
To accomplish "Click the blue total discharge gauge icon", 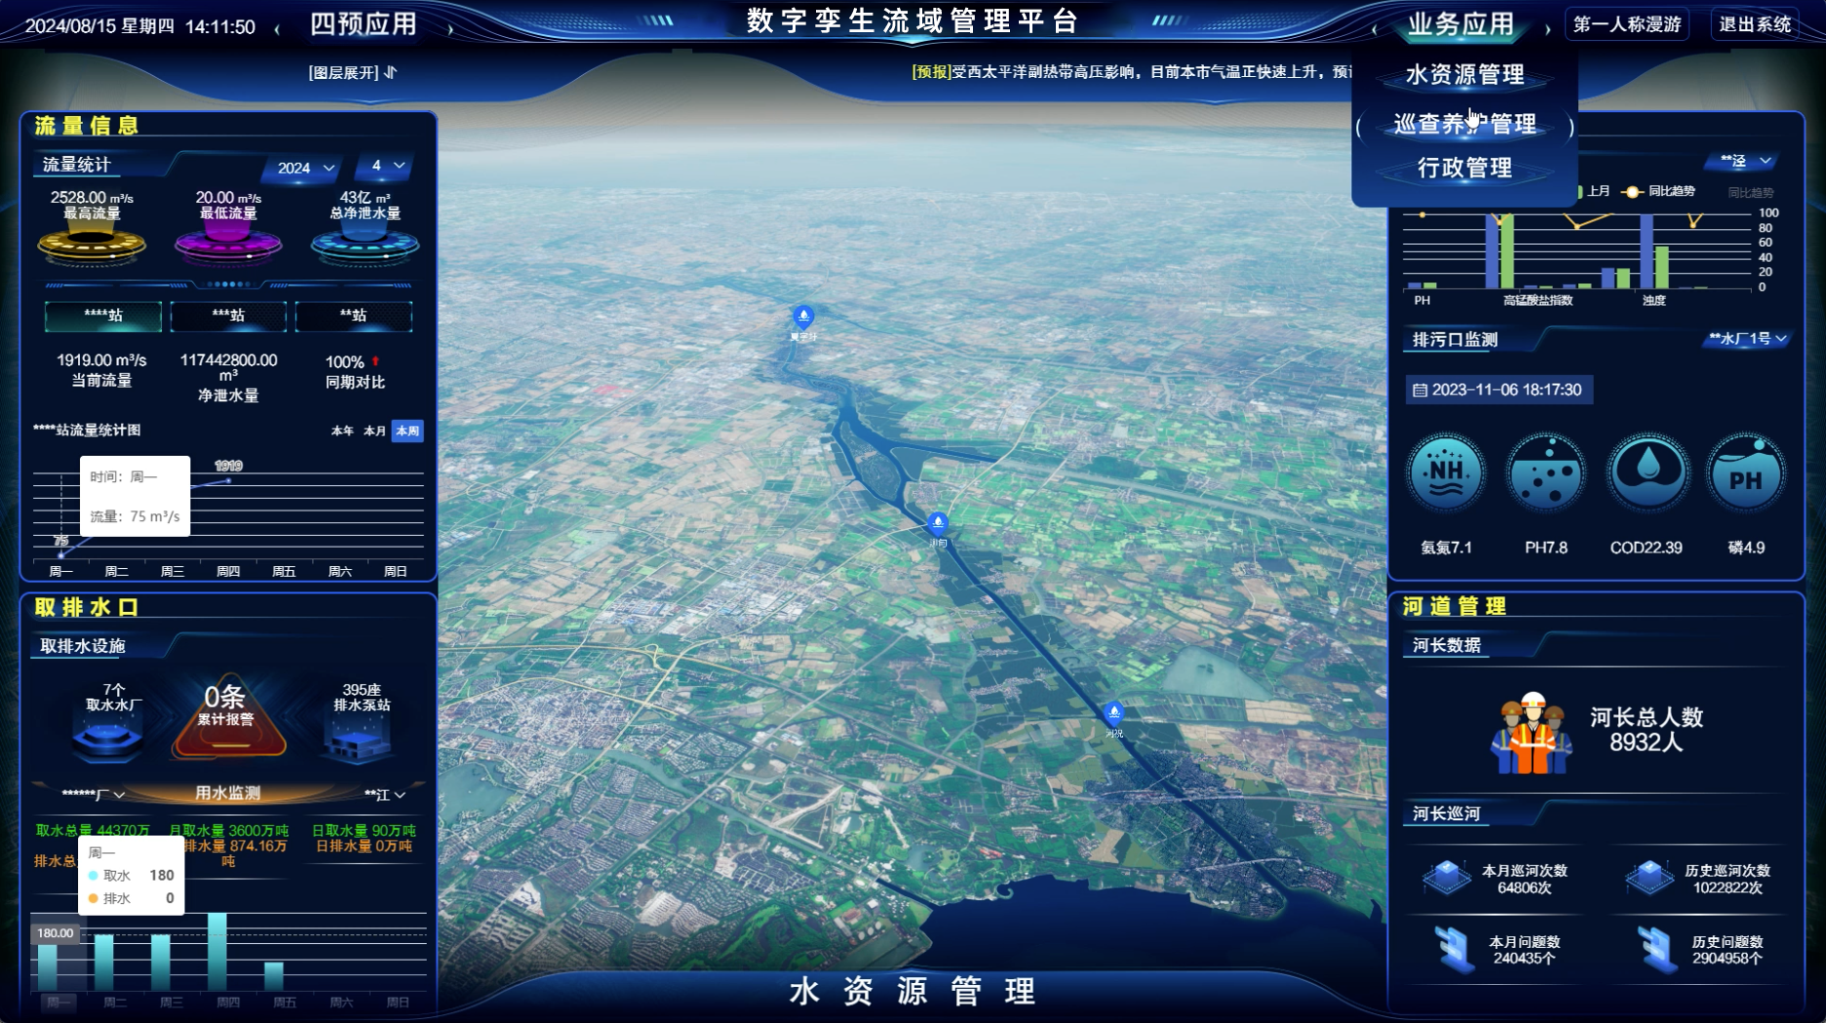I will point(365,244).
